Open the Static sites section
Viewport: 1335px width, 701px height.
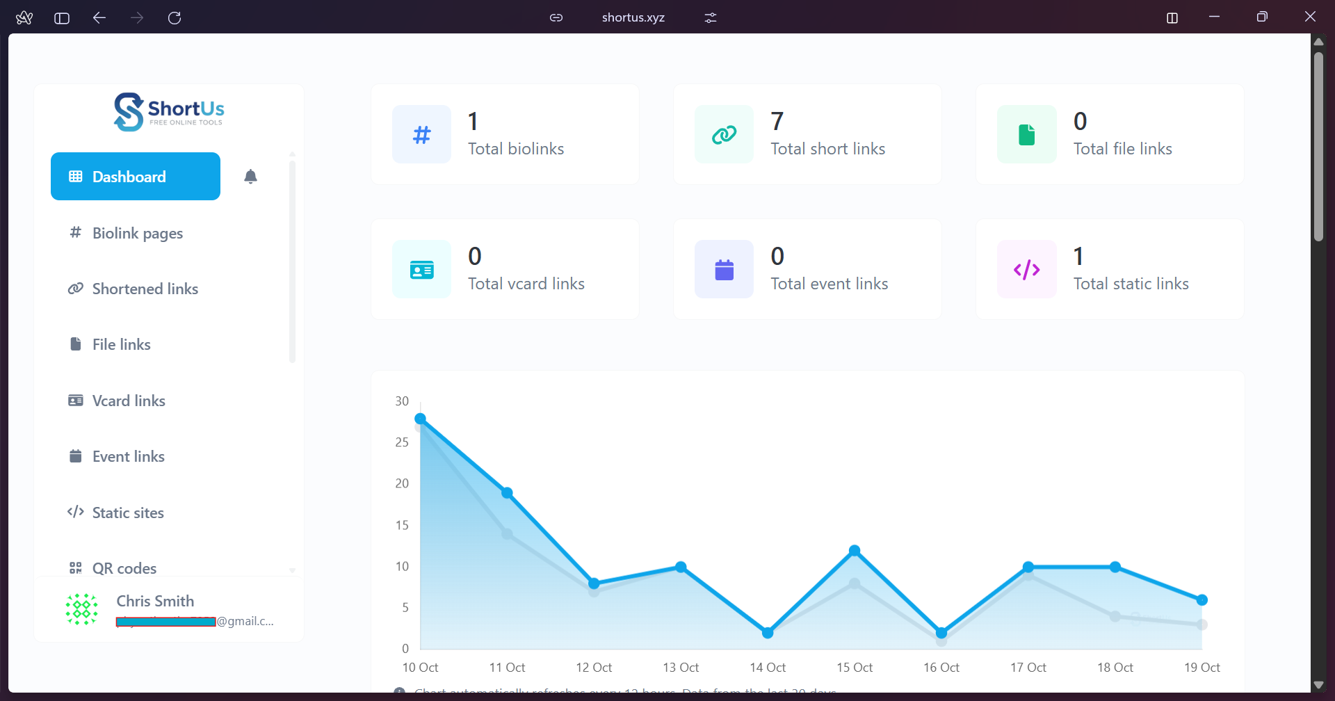click(128, 512)
